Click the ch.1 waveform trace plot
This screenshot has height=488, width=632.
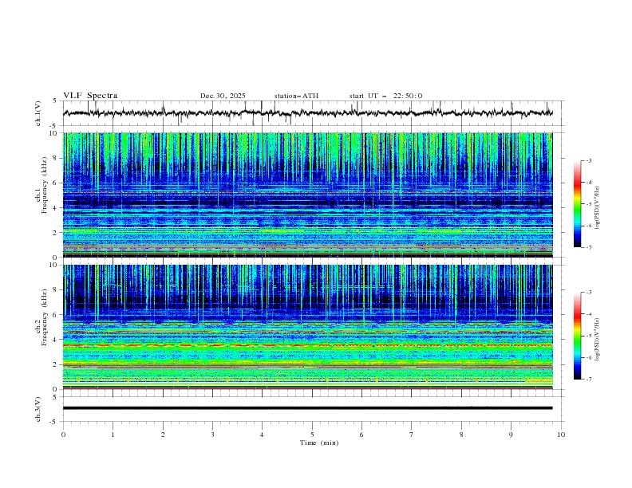307,113
